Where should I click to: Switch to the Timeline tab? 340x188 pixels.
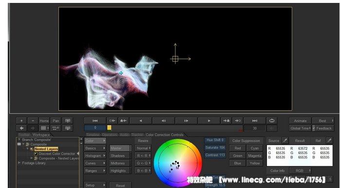click(93, 135)
